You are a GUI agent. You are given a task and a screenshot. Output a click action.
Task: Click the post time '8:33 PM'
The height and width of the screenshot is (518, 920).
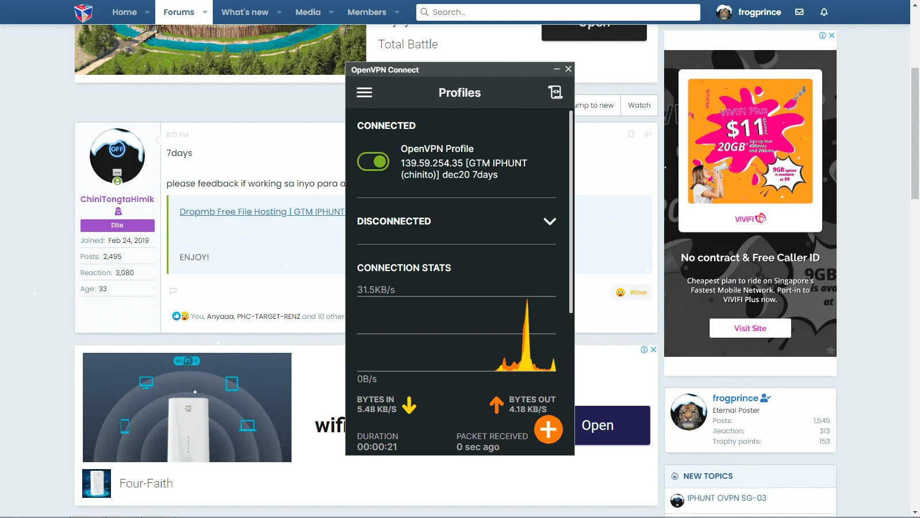tap(177, 135)
